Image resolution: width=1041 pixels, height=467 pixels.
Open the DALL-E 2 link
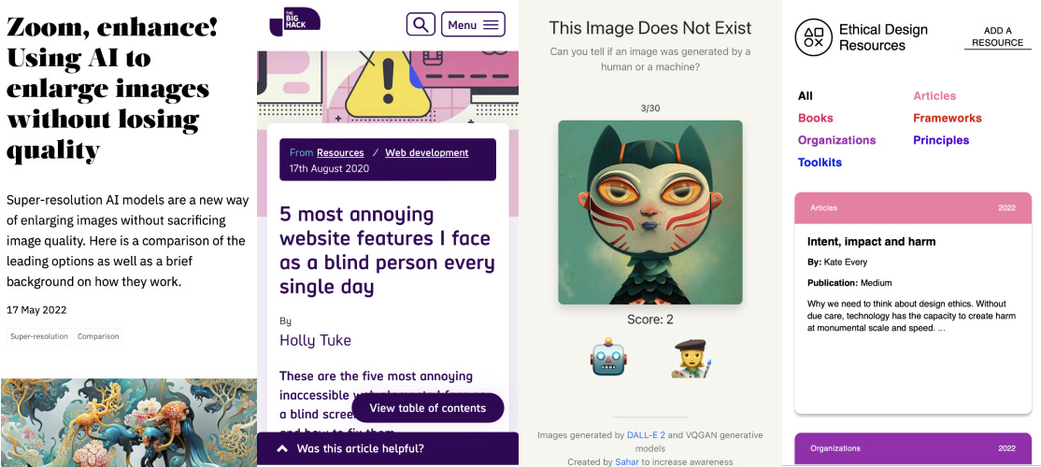646,435
